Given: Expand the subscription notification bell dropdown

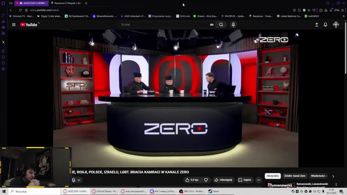Looking at the screenshot, I should click(76, 180).
